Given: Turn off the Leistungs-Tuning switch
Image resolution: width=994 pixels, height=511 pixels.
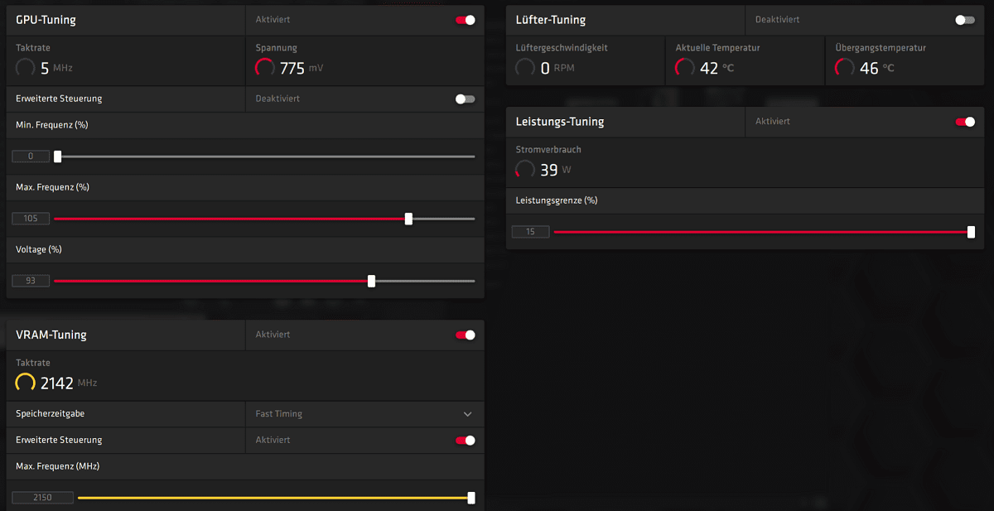Looking at the screenshot, I should pyautogui.click(x=965, y=122).
